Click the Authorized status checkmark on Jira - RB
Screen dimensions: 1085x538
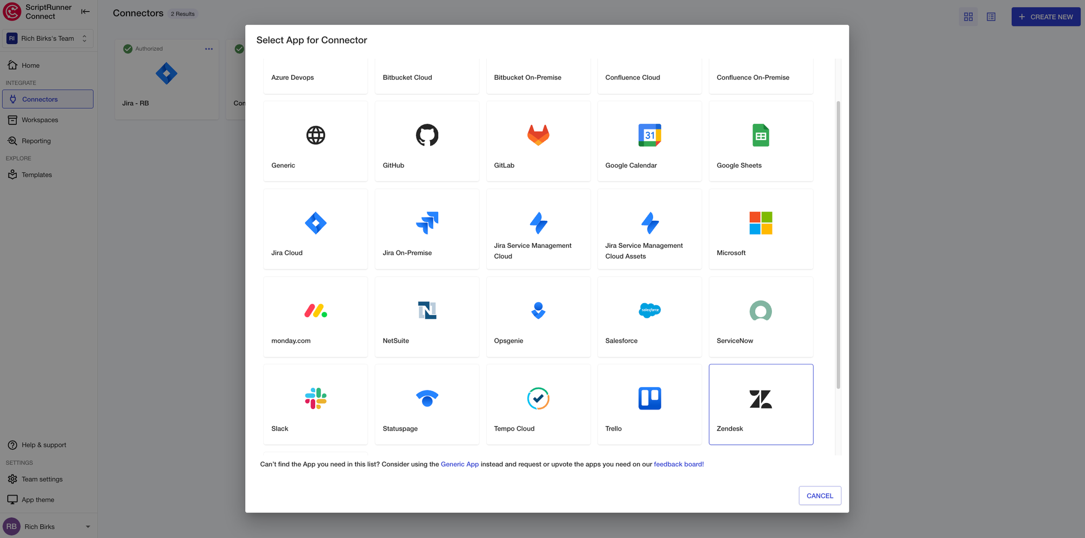click(x=128, y=49)
